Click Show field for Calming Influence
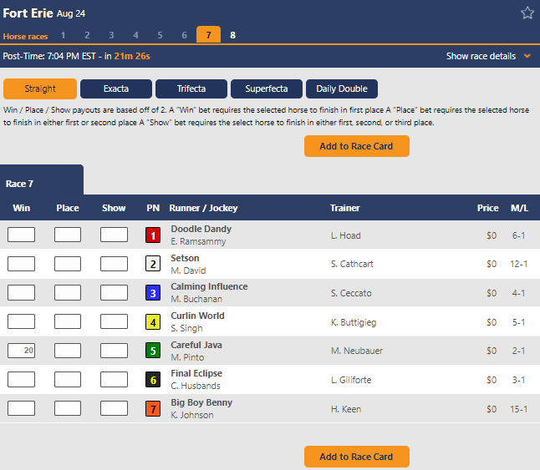 coord(114,292)
